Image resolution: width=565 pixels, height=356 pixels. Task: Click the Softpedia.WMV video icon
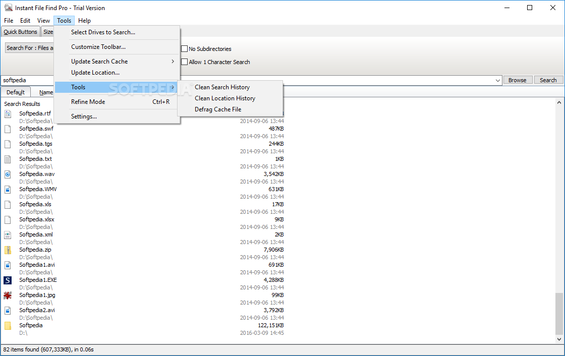click(x=8, y=190)
